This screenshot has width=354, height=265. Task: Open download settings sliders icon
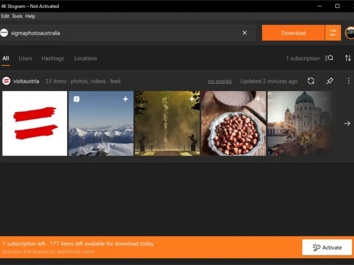click(333, 33)
